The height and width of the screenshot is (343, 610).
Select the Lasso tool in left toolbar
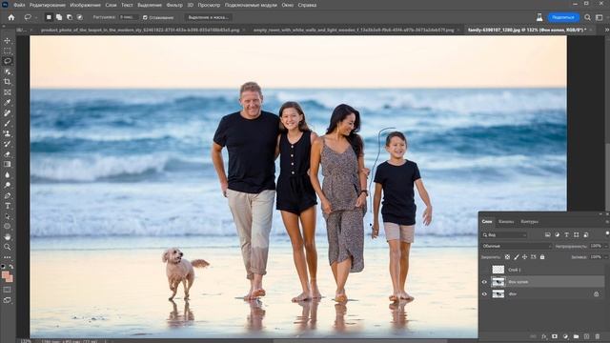8,61
